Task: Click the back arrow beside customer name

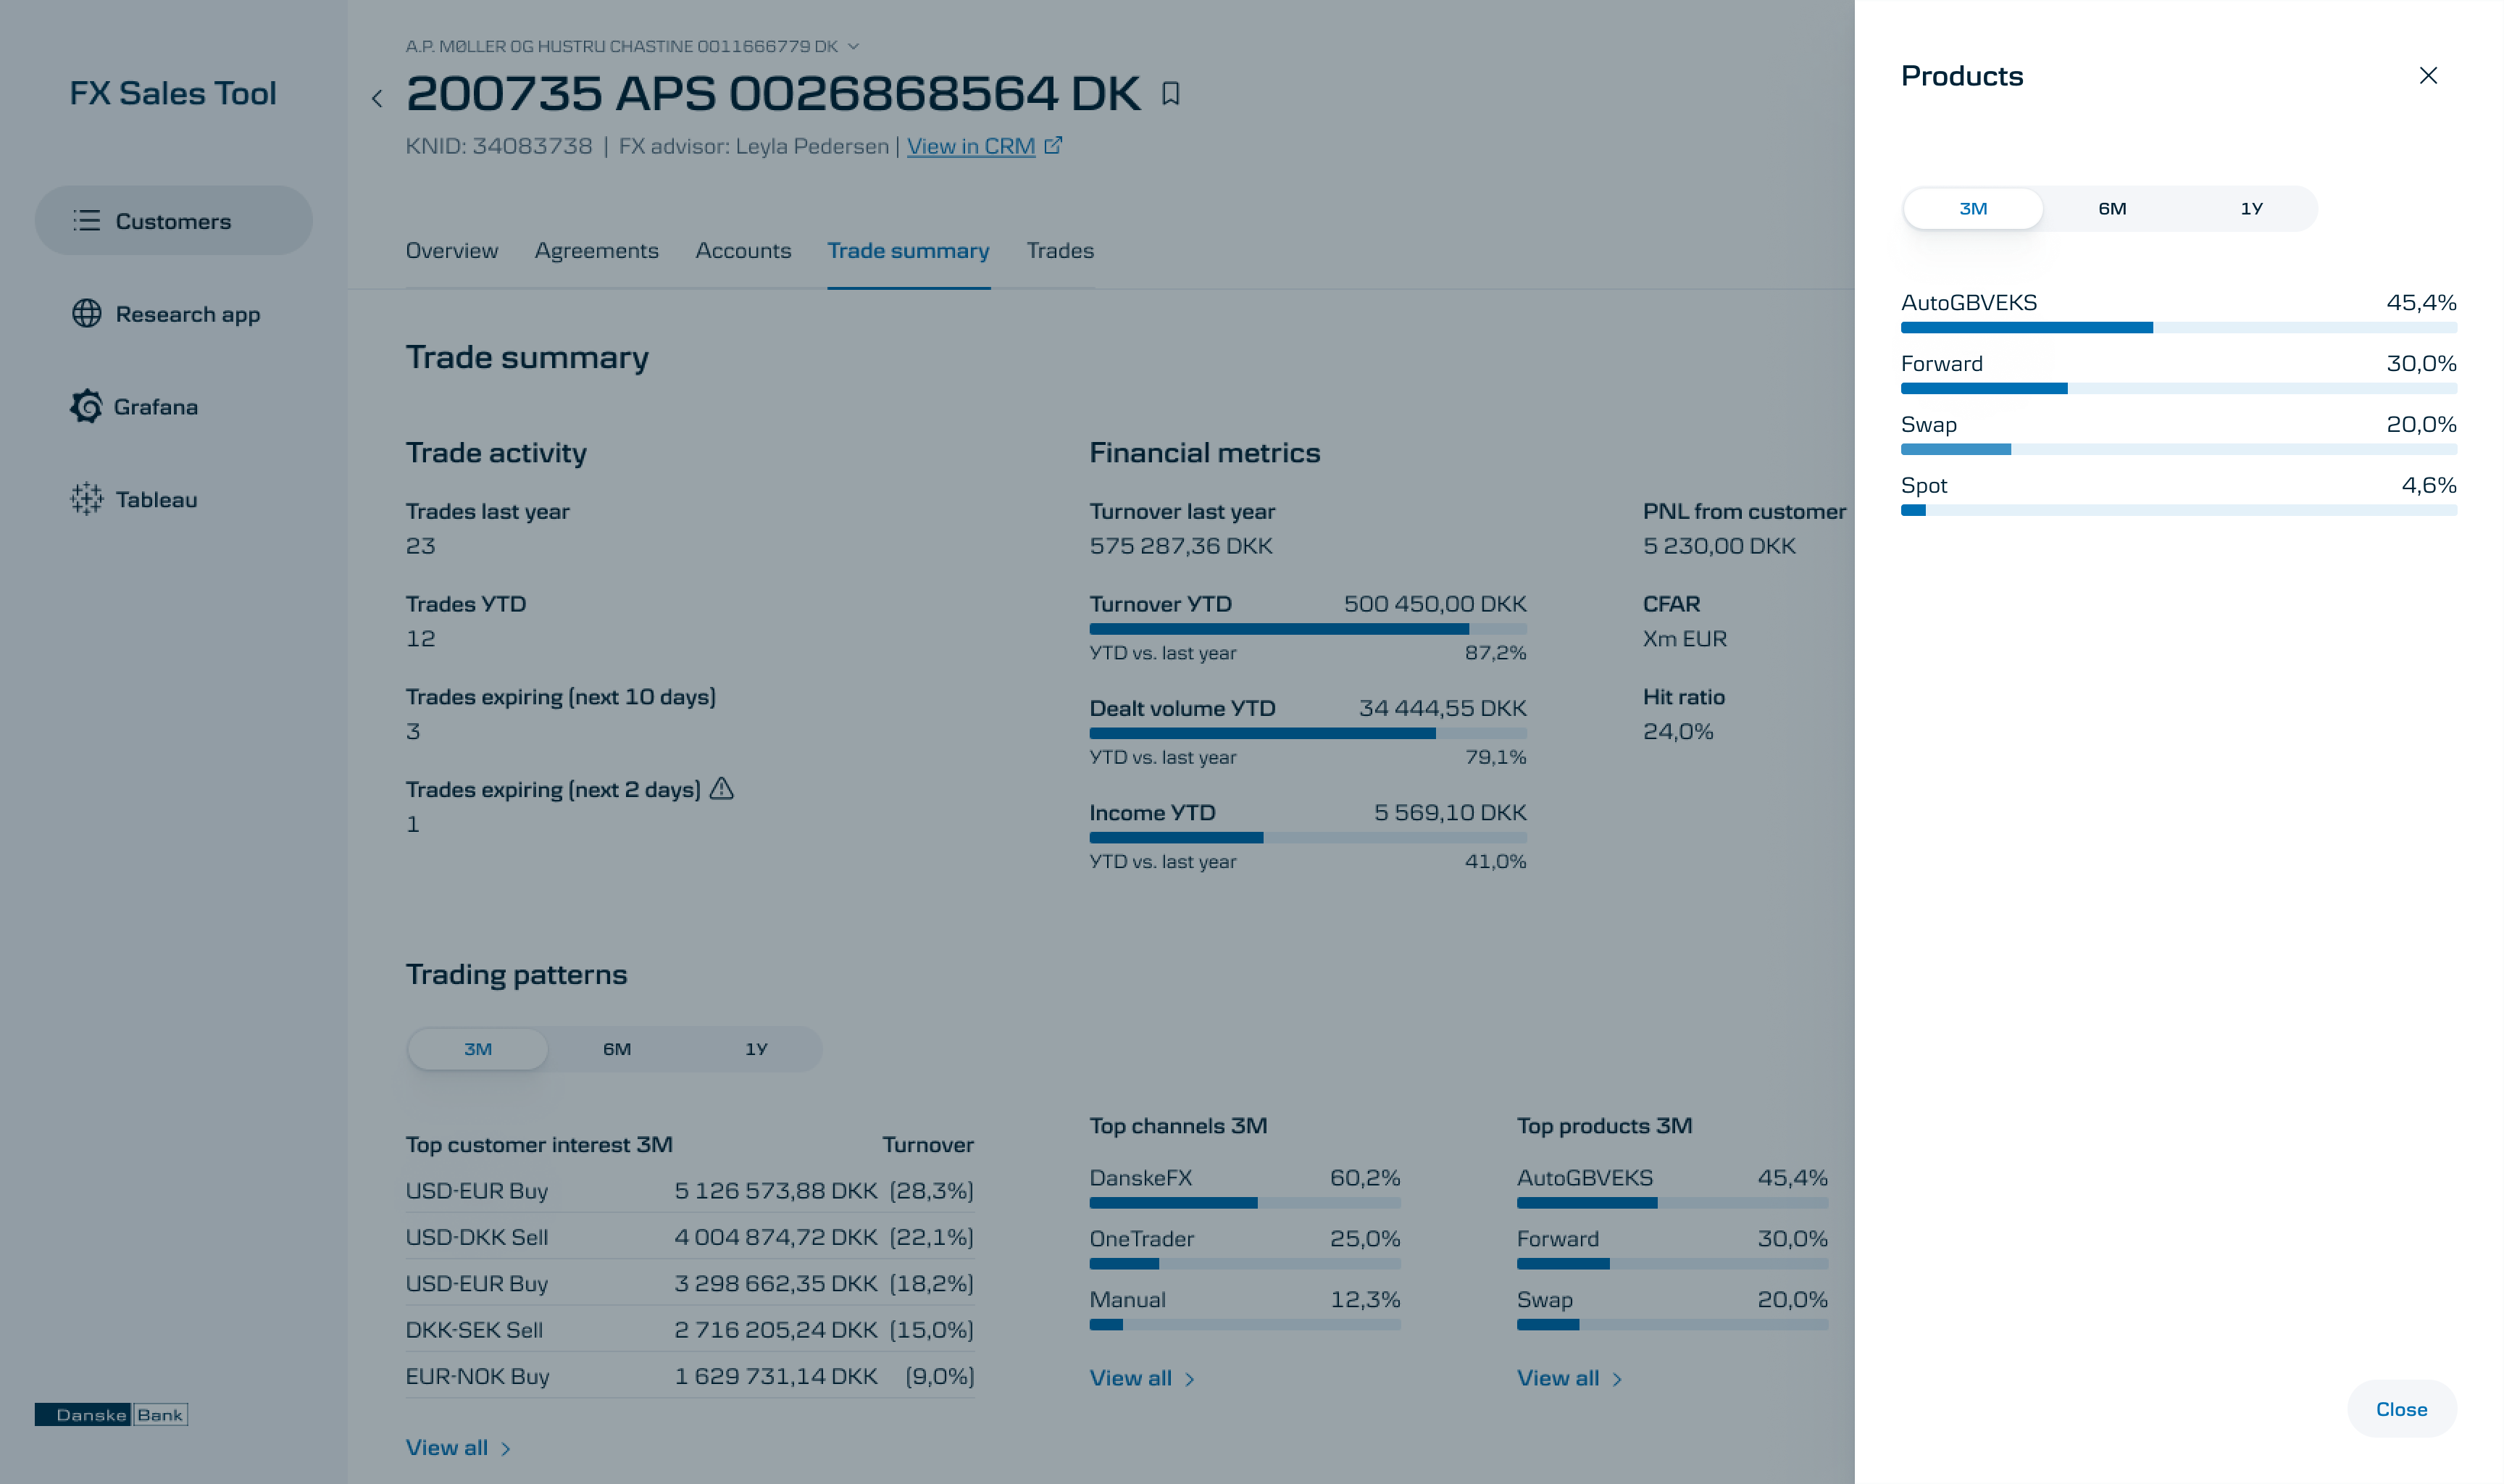Action: point(377,98)
